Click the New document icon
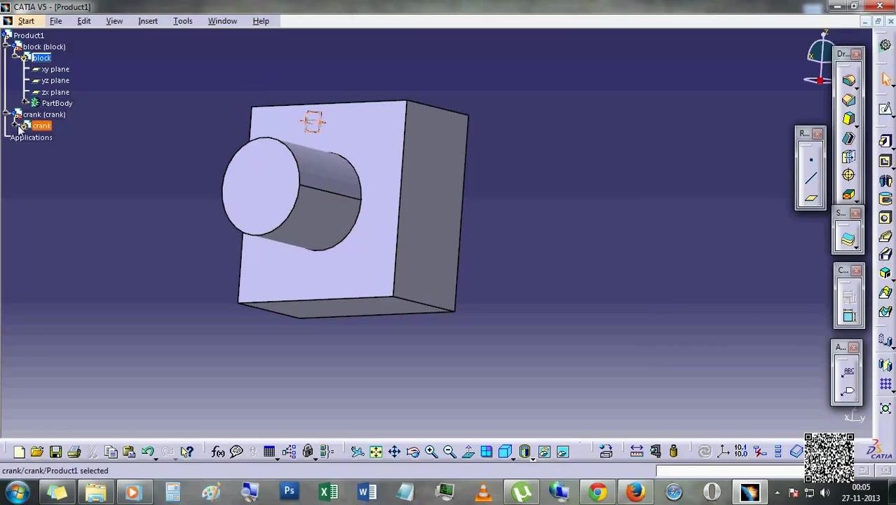Screen dimensions: 896x505 [19, 452]
